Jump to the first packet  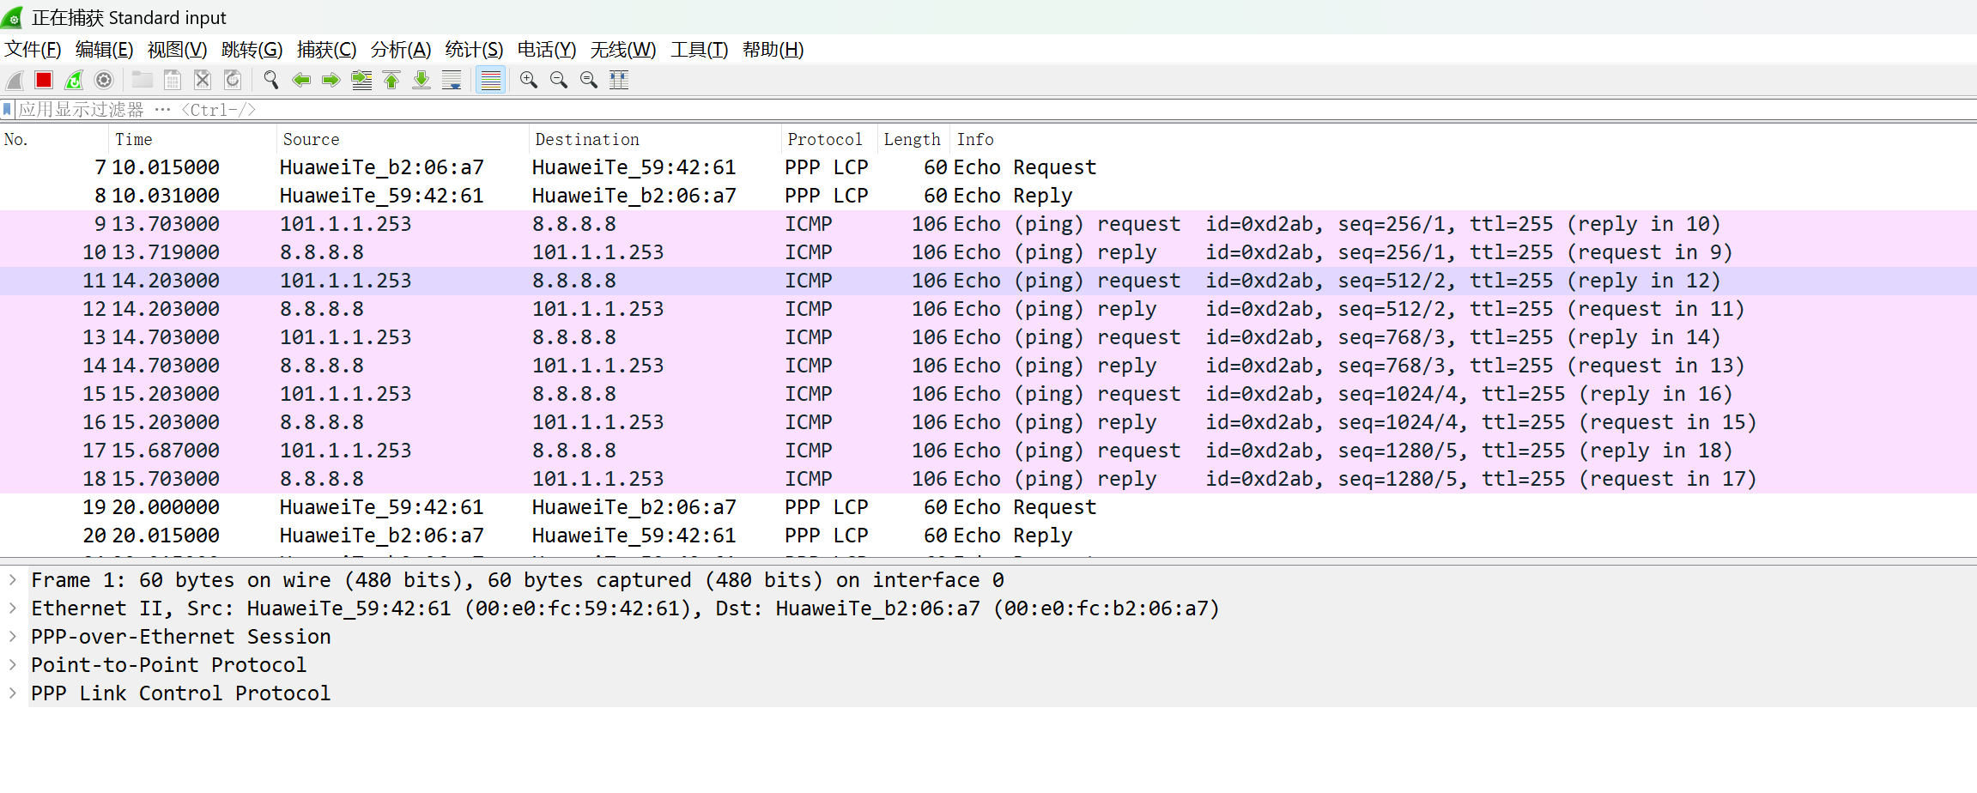[x=391, y=80]
